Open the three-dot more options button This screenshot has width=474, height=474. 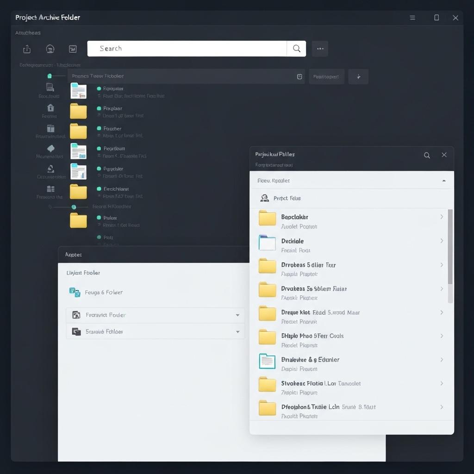click(x=320, y=49)
